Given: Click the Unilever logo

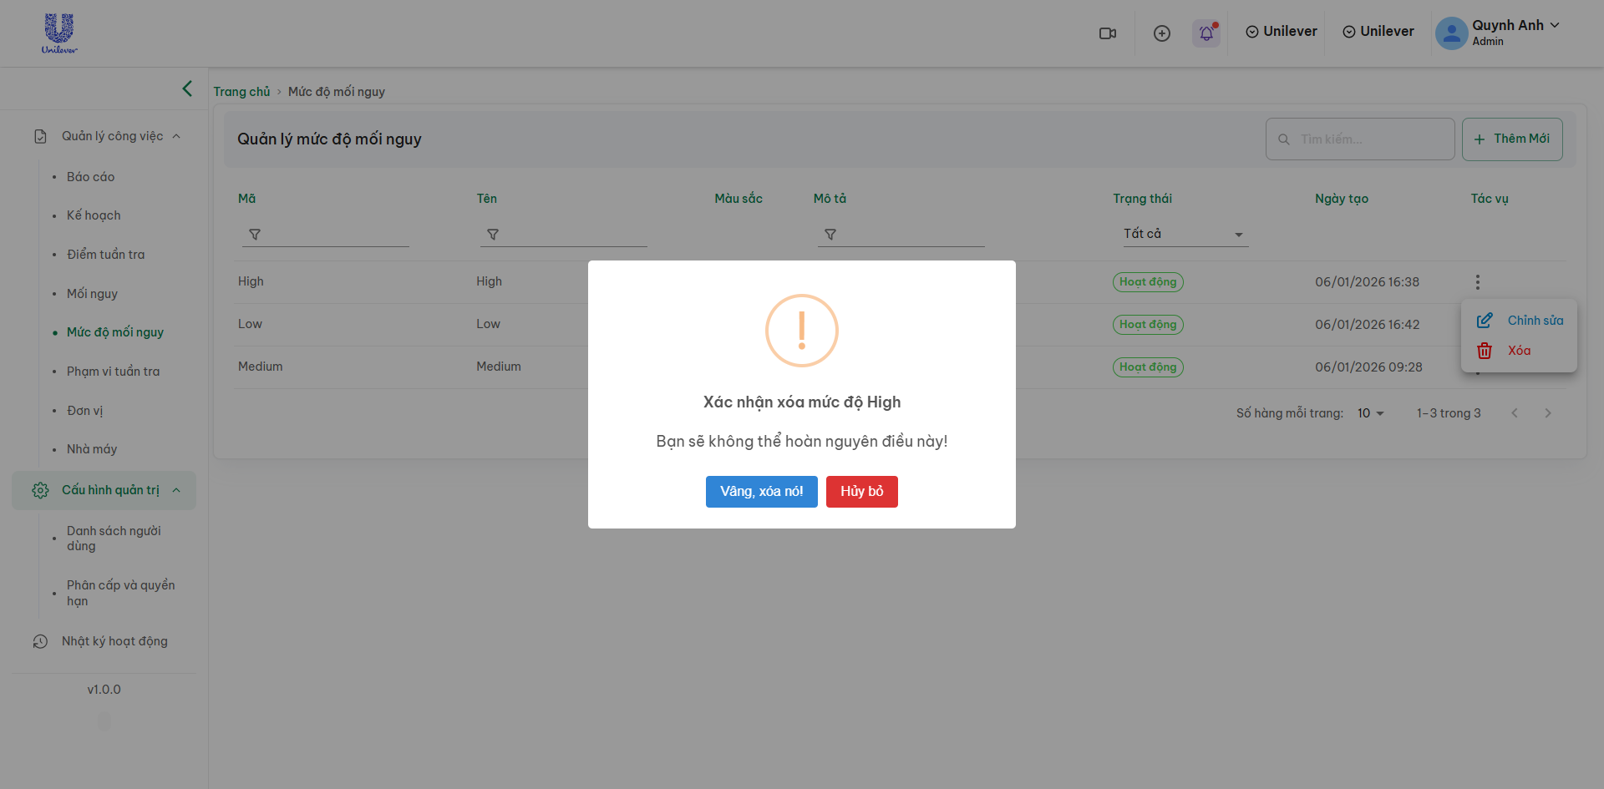Looking at the screenshot, I should pos(59,33).
